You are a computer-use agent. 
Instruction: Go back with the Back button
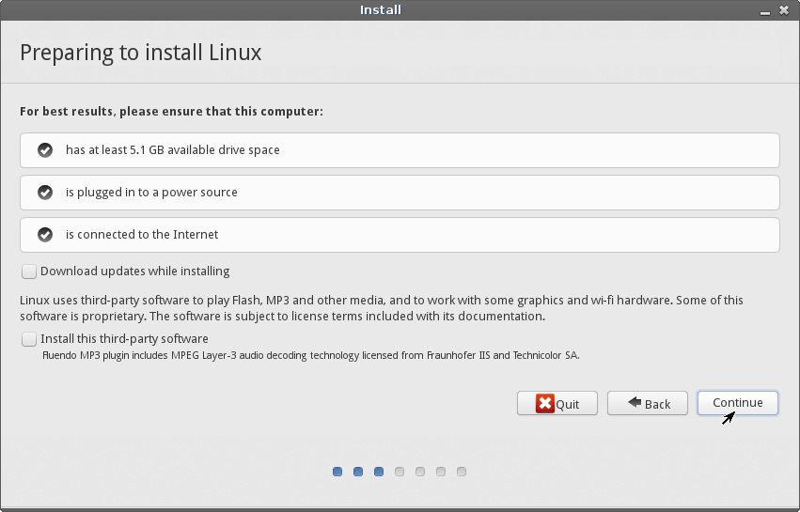[x=648, y=403]
